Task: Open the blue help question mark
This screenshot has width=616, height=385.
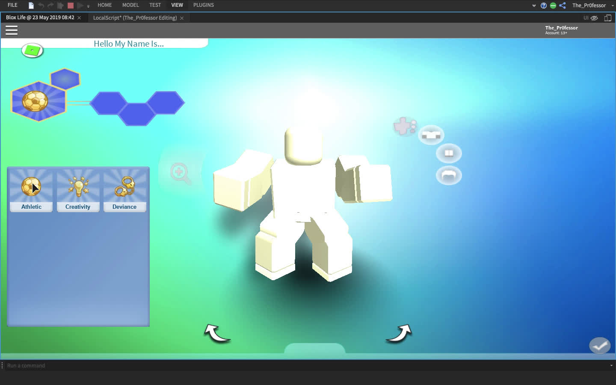Action: point(544,6)
